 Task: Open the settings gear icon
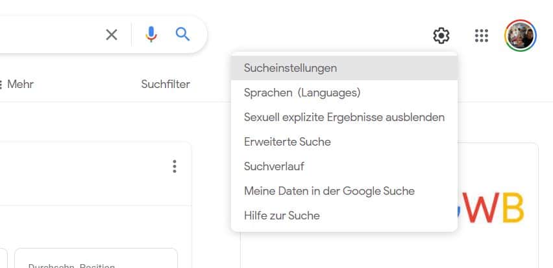[x=441, y=35]
